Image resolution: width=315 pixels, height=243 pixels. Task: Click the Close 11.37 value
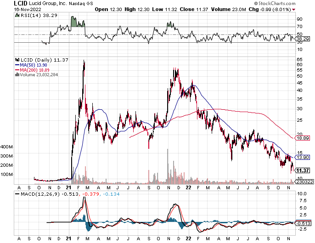(194, 10)
